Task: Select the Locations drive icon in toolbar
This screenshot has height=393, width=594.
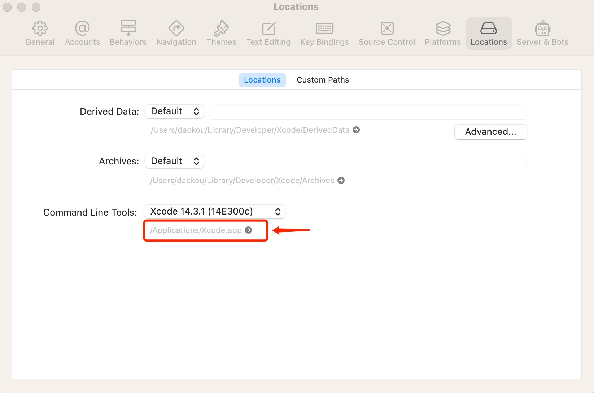Action: click(x=489, y=28)
